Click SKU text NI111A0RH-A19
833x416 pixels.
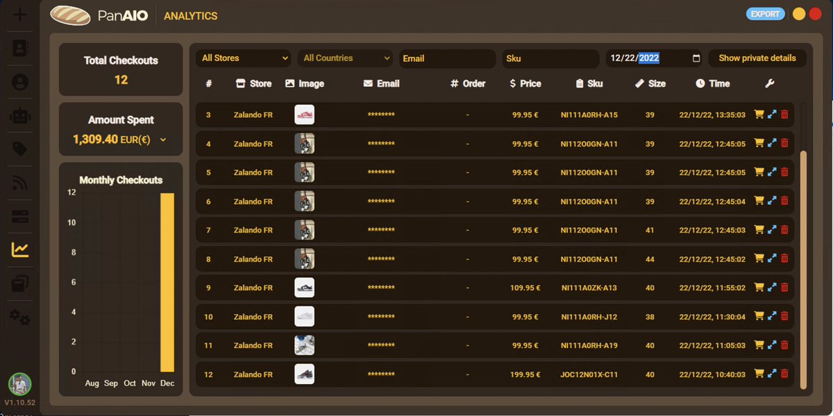pyautogui.click(x=589, y=345)
